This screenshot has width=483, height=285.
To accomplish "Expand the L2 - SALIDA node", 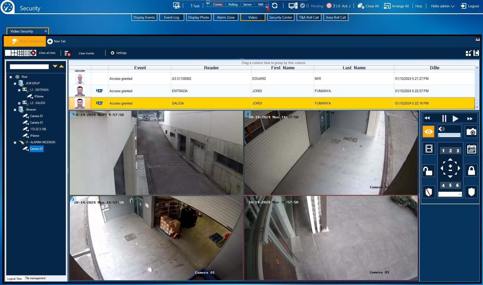I will pyautogui.click(x=19, y=103).
